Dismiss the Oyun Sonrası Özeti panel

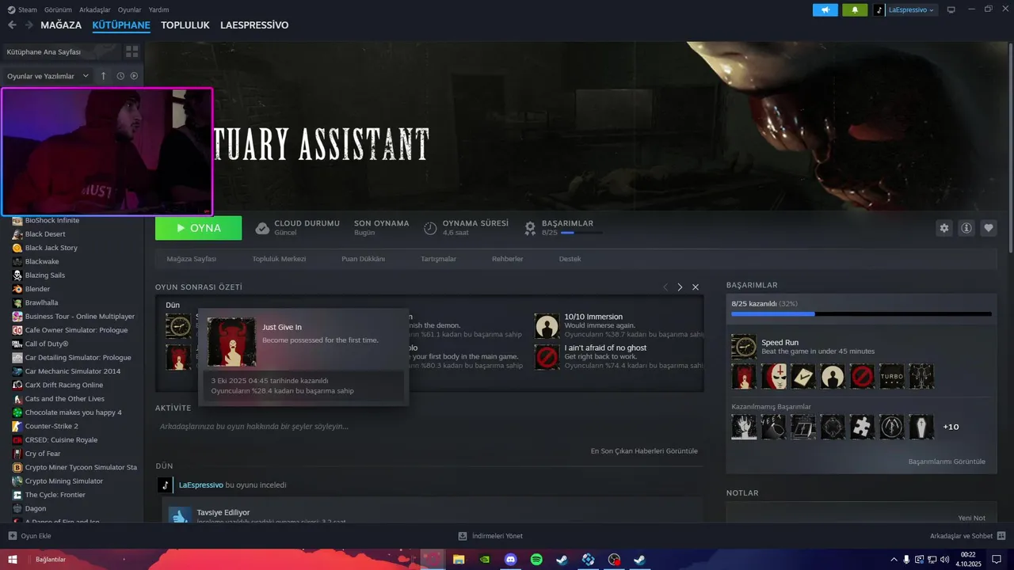pyautogui.click(x=696, y=287)
